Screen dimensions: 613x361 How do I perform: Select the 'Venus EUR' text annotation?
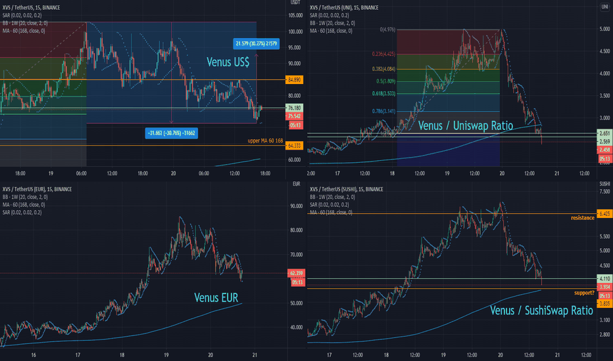pyautogui.click(x=216, y=298)
